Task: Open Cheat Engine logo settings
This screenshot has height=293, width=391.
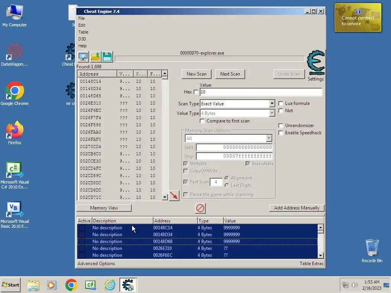Action: pyautogui.click(x=316, y=63)
